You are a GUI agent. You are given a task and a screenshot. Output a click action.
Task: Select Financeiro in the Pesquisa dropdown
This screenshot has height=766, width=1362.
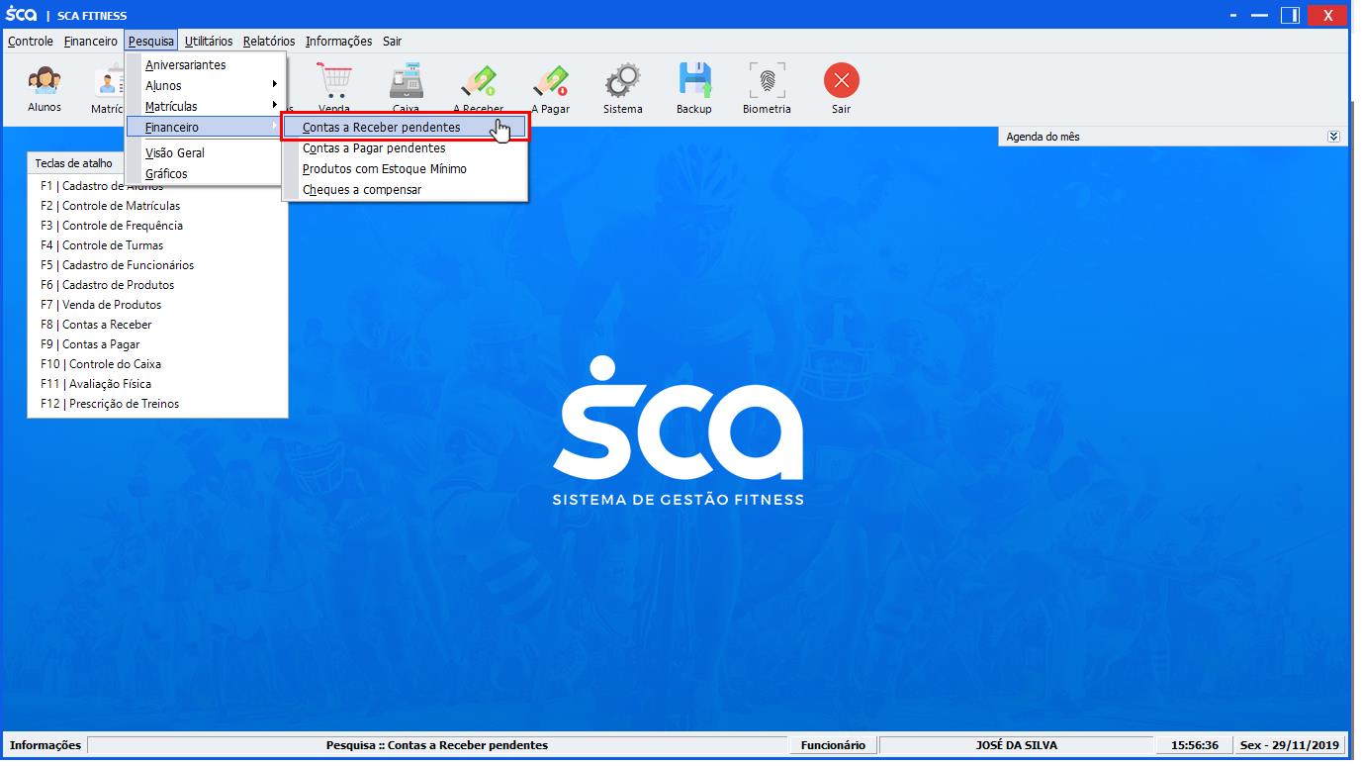[x=206, y=128]
